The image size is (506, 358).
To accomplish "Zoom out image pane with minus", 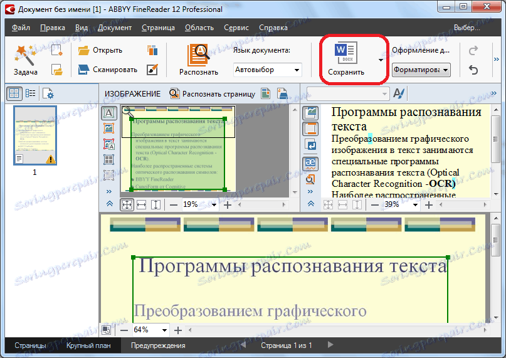I will click(174, 204).
